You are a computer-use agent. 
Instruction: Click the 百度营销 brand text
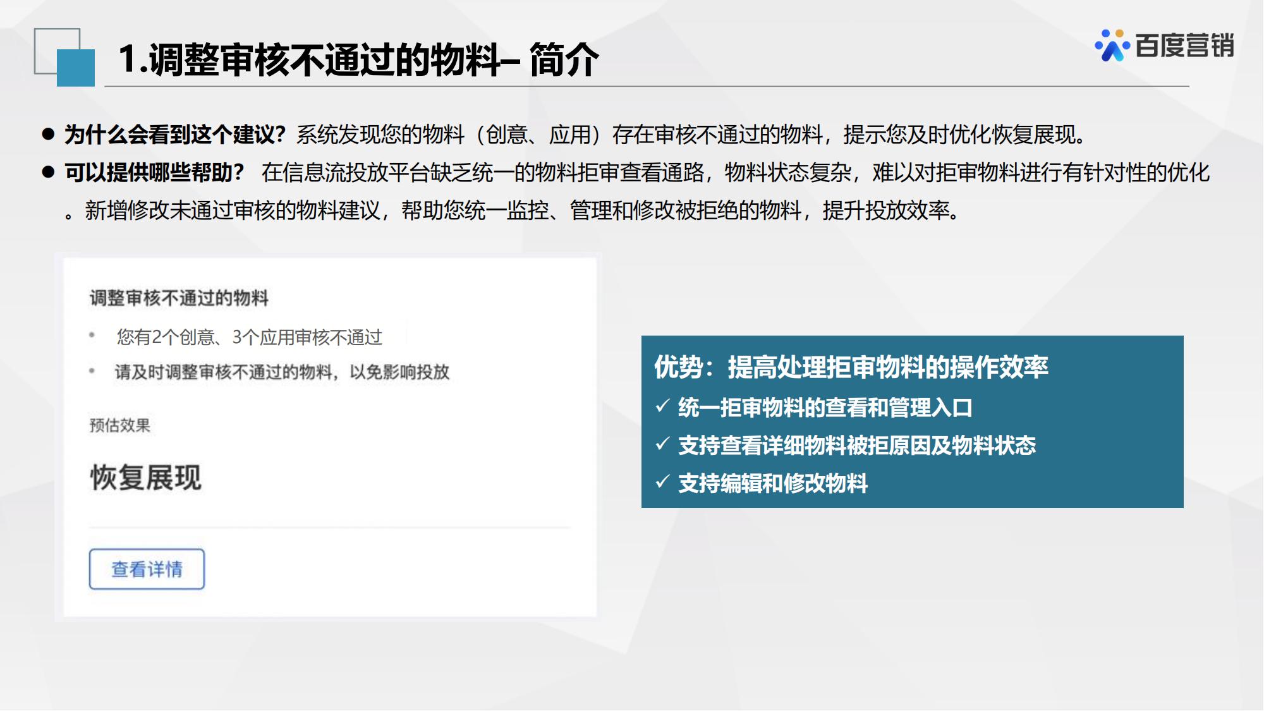[1184, 46]
